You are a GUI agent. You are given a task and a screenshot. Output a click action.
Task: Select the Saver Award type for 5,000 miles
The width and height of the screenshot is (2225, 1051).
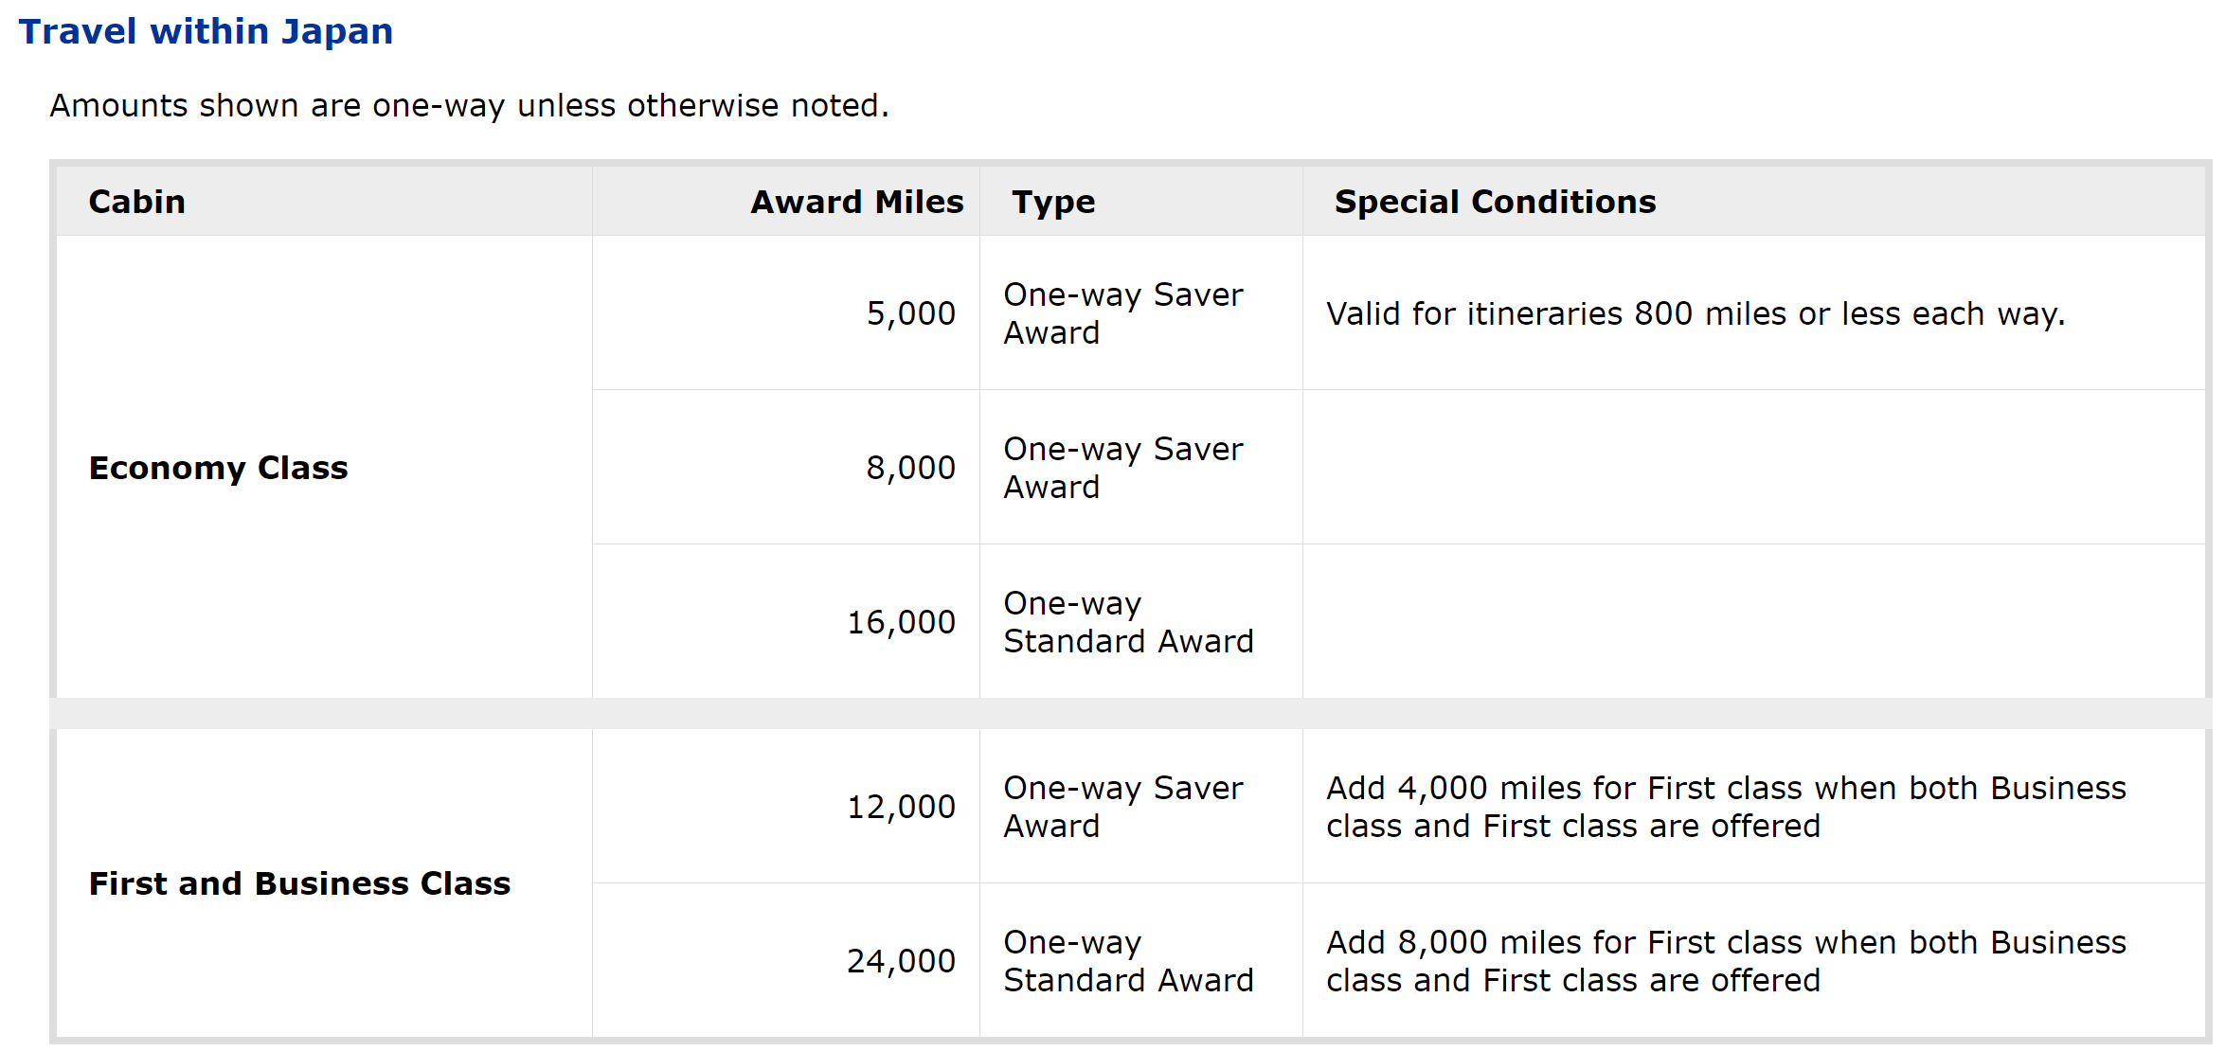[1122, 313]
